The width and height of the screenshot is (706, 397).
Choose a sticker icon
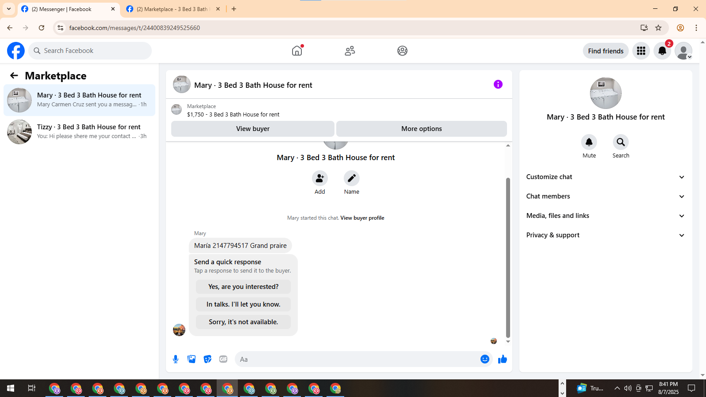207,359
